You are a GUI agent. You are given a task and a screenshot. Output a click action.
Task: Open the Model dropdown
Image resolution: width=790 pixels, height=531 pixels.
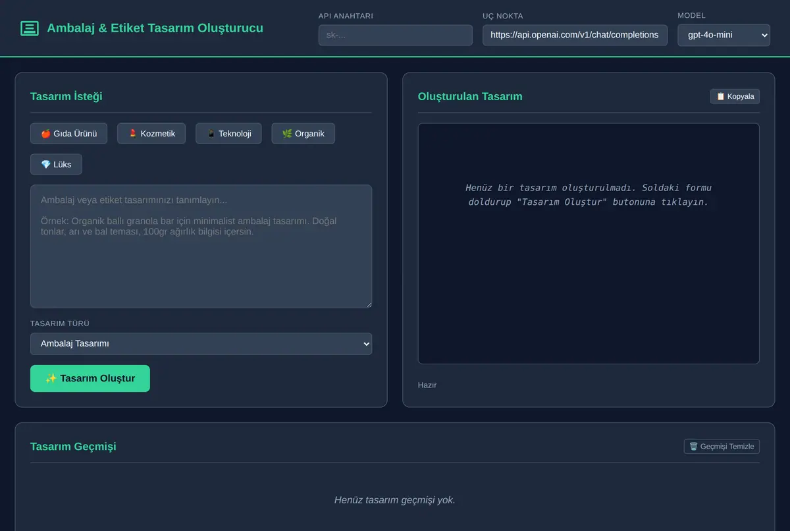[724, 35]
